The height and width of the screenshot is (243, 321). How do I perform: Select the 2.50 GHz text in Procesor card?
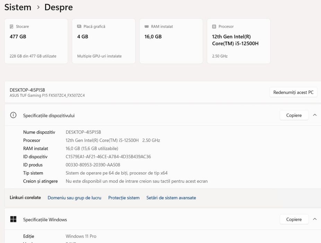(x=220, y=56)
